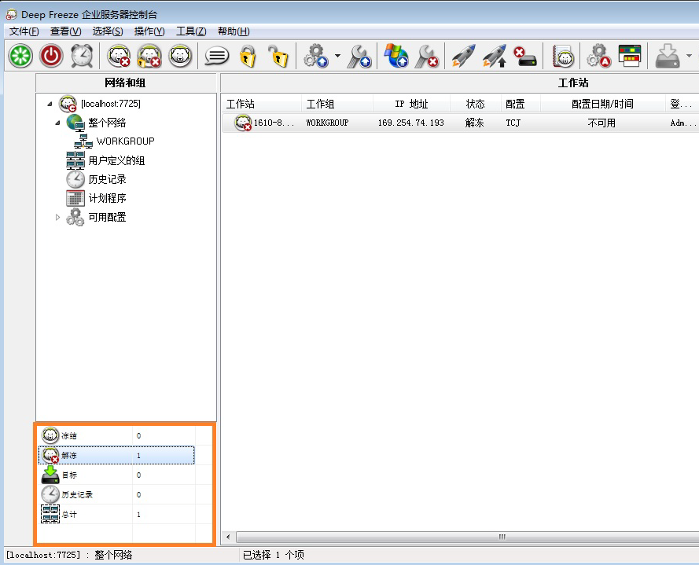699x565 pixels.
Task: Select 整个网络 in the tree
Action: click(x=107, y=123)
